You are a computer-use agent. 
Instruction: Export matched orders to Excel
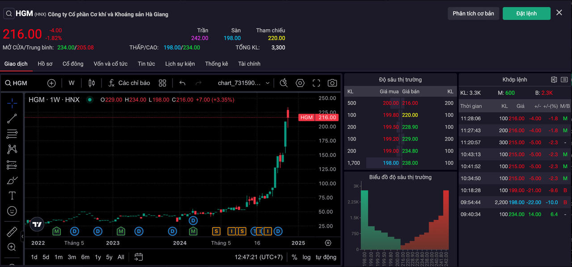pyautogui.click(x=554, y=80)
